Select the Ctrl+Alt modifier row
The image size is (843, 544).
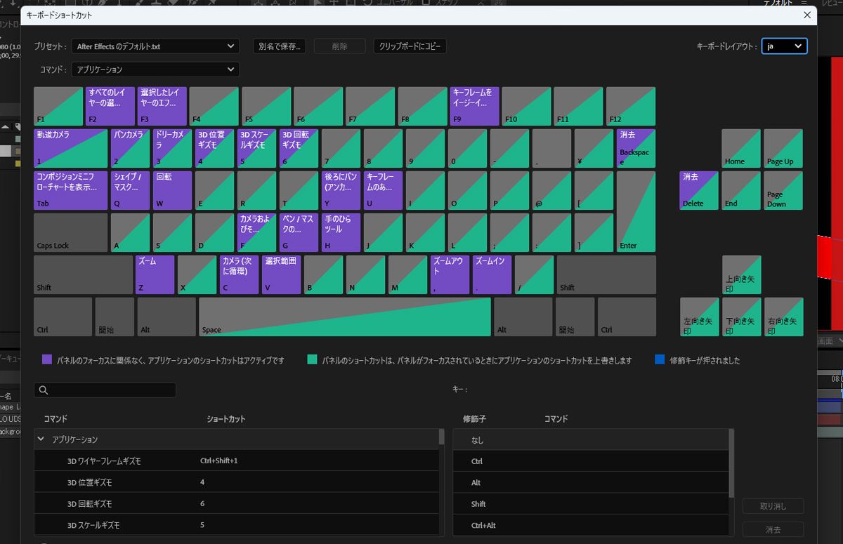tap(591, 525)
